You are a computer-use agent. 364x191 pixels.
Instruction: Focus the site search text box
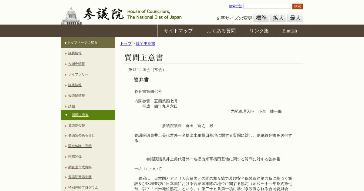[x=267, y=6]
